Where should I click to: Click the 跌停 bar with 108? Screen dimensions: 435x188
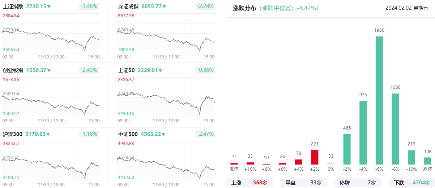coord(427,161)
